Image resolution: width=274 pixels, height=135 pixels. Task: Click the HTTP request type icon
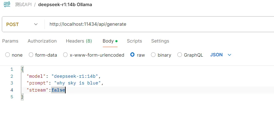(x=7, y=5)
